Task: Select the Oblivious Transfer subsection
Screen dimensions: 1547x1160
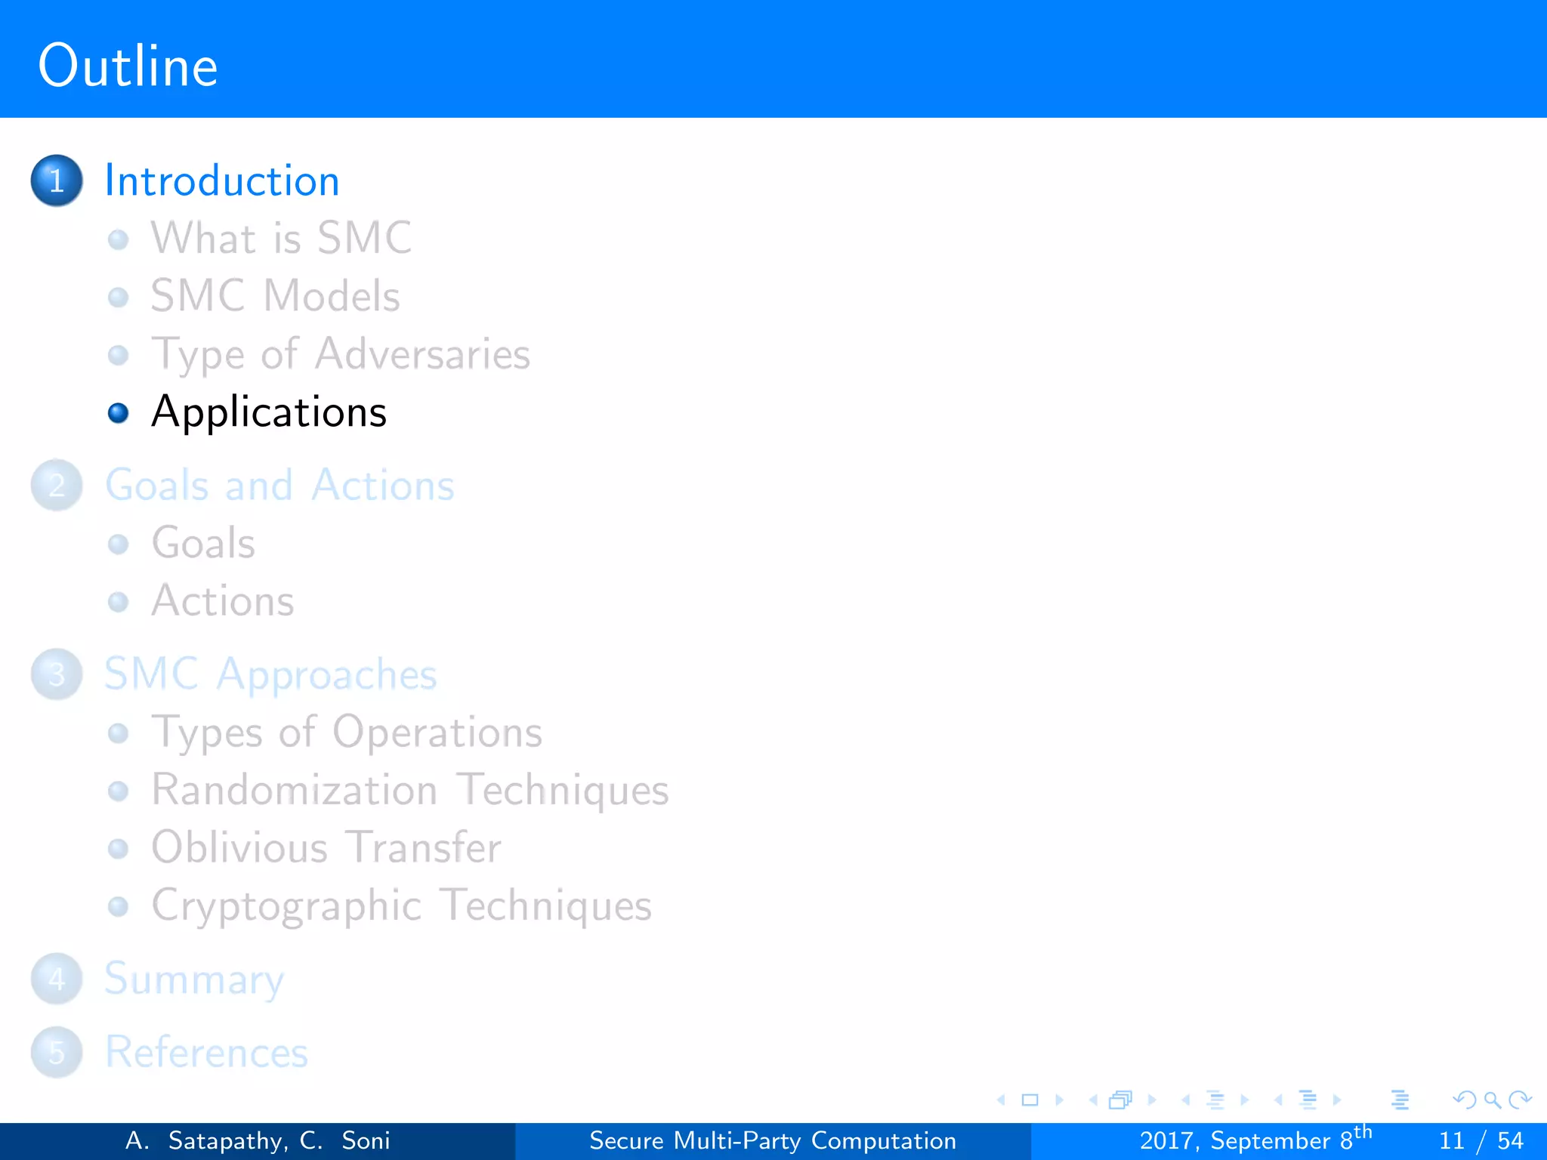Action: (x=326, y=847)
